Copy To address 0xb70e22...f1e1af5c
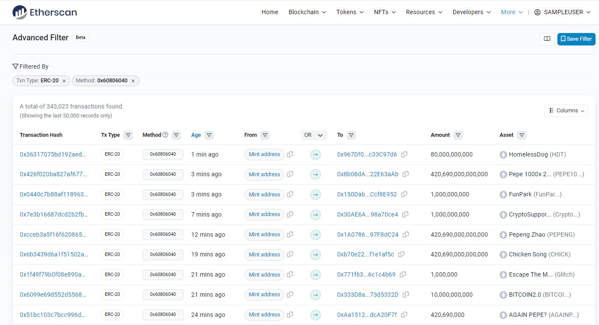The height and width of the screenshot is (325, 599). [401, 254]
